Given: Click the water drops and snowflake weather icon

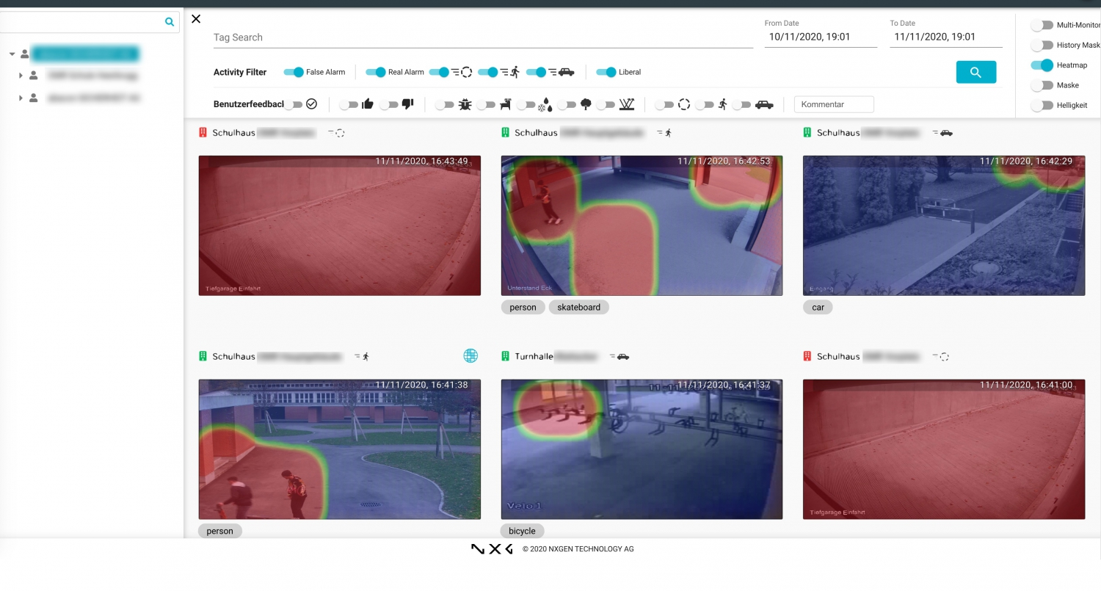Looking at the screenshot, I should (545, 105).
